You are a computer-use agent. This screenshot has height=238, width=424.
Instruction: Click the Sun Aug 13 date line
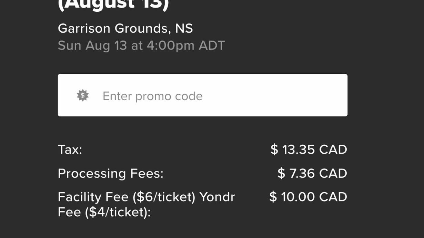coord(141,45)
